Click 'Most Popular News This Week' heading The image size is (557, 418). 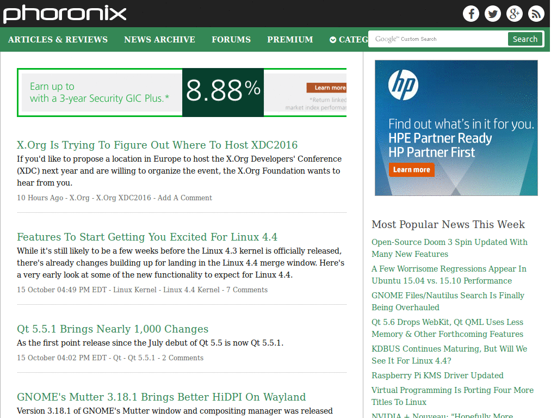(x=448, y=225)
